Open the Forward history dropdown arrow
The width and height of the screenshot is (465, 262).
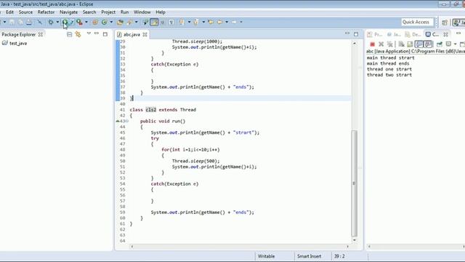pos(240,22)
